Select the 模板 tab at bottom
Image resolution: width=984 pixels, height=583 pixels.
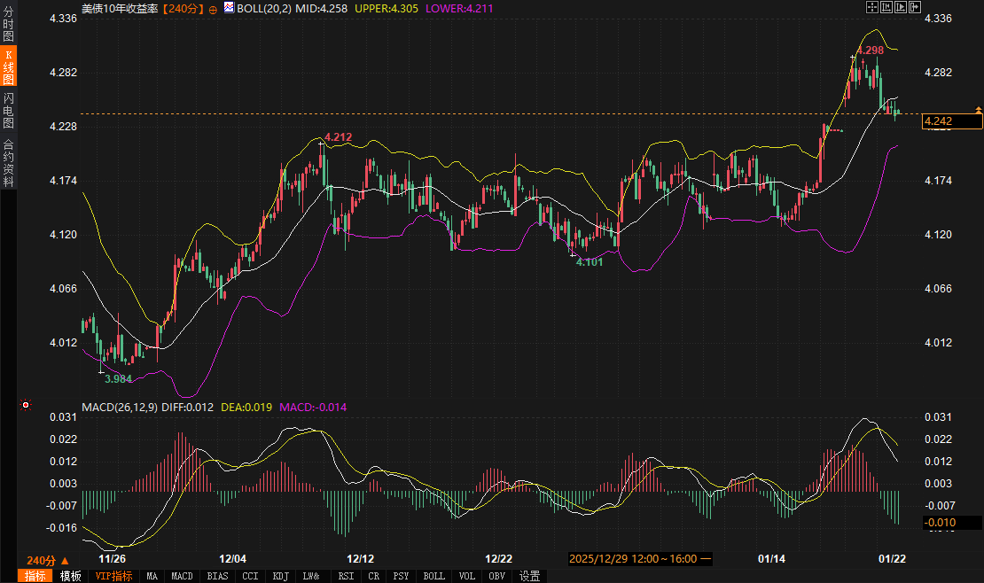[70, 576]
